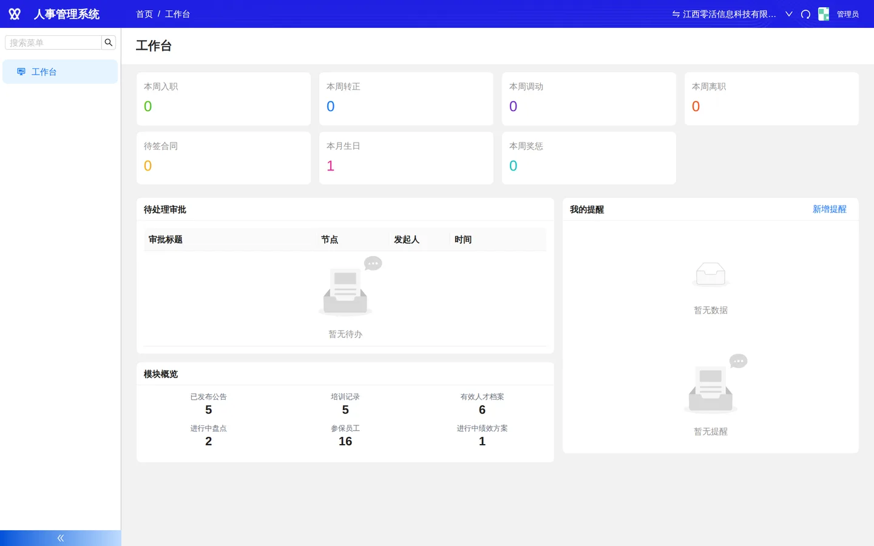The height and width of the screenshot is (546, 874).
Task: Click the 进行中盘点 count 2
Action: (208, 442)
